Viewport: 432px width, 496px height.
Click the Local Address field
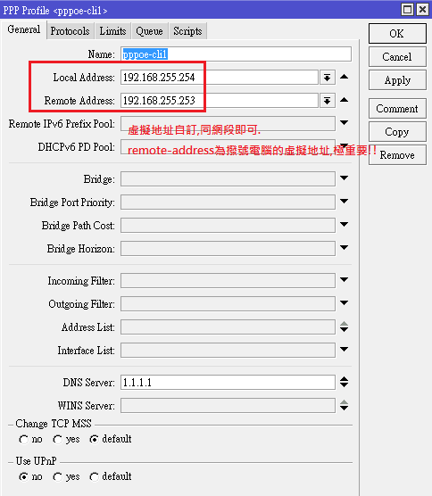pyautogui.click(x=220, y=78)
